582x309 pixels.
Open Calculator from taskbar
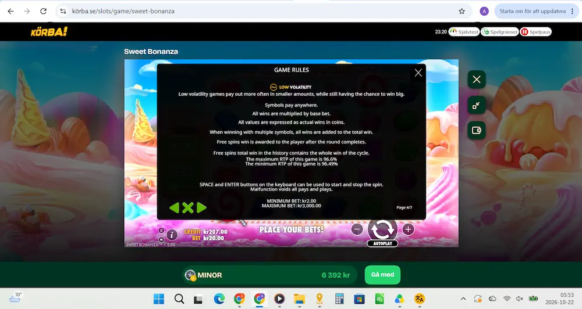[x=339, y=299]
